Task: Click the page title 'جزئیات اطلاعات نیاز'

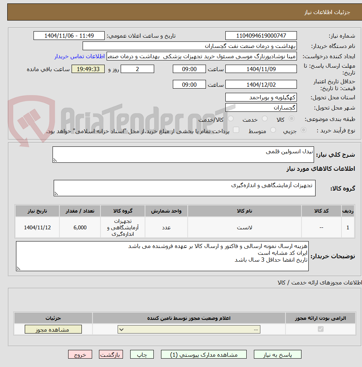Action: (x=327, y=12)
